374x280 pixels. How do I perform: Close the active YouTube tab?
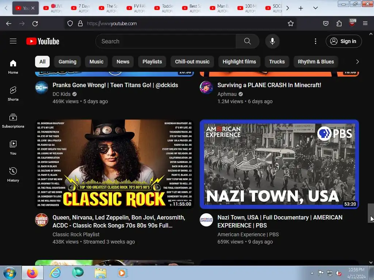point(33,8)
